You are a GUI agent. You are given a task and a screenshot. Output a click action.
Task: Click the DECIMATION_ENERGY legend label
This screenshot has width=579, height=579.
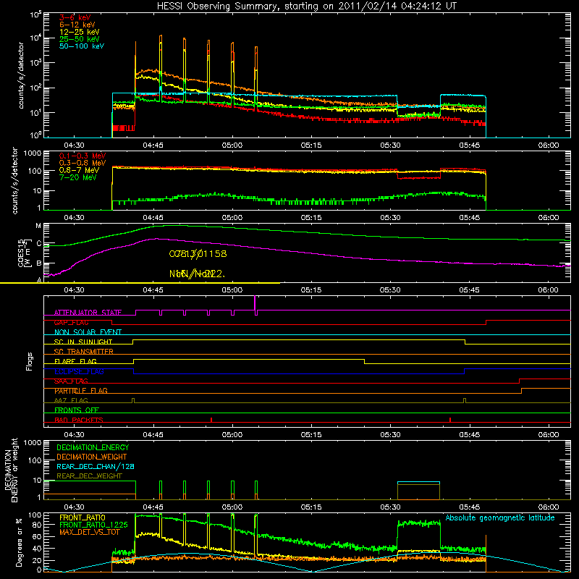click(x=93, y=447)
